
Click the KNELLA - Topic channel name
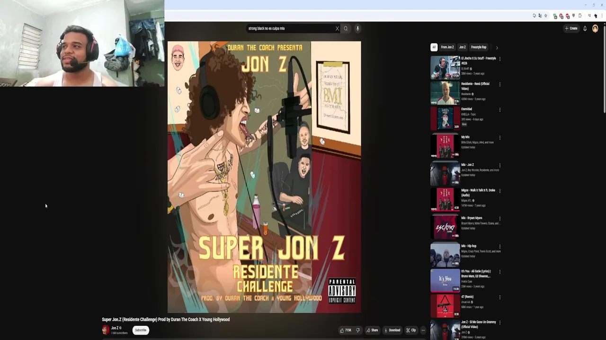click(x=469, y=114)
